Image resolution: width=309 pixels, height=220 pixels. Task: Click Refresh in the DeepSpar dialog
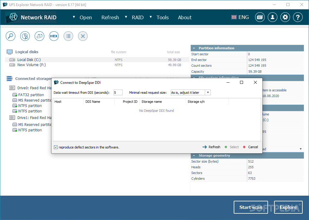click(211, 147)
